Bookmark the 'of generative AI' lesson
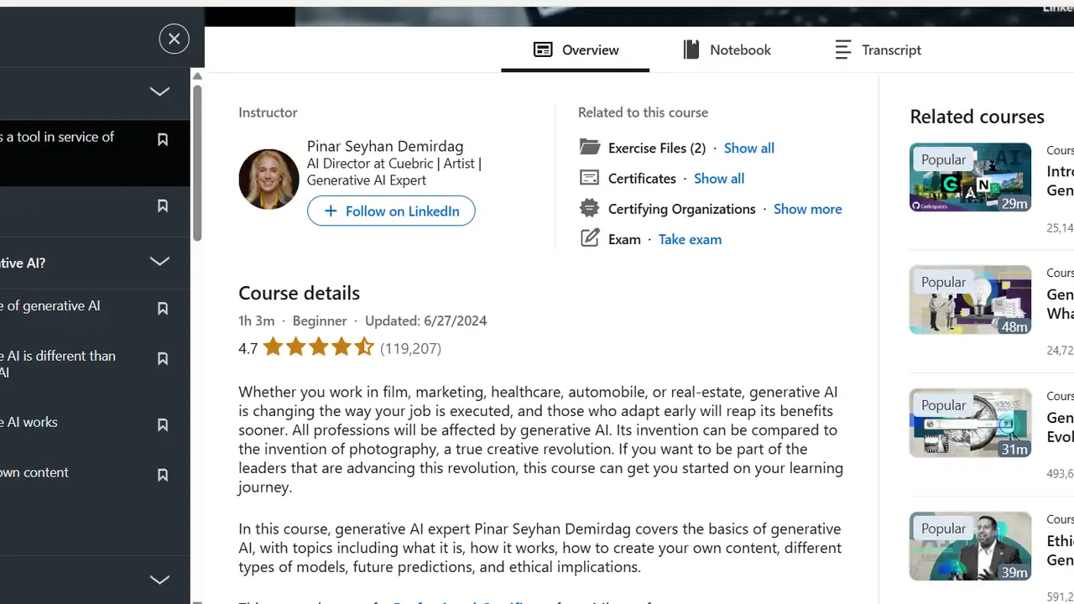The image size is (1074, 604). coord(163,309)
